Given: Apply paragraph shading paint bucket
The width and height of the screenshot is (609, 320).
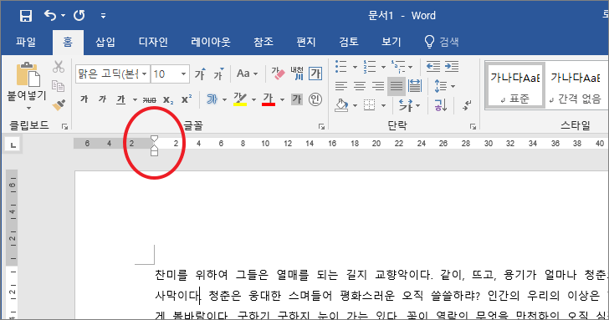Looking at the screenshot, I should [x=341, y=105].
